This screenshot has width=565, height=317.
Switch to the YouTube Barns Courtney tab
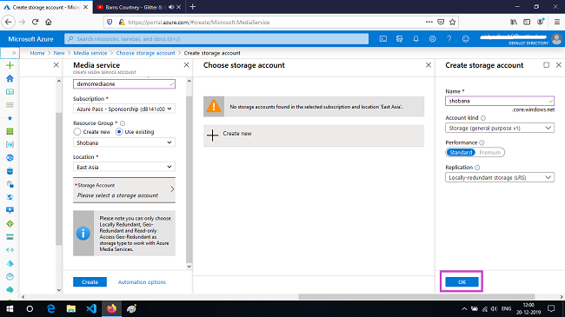point(139,7)
